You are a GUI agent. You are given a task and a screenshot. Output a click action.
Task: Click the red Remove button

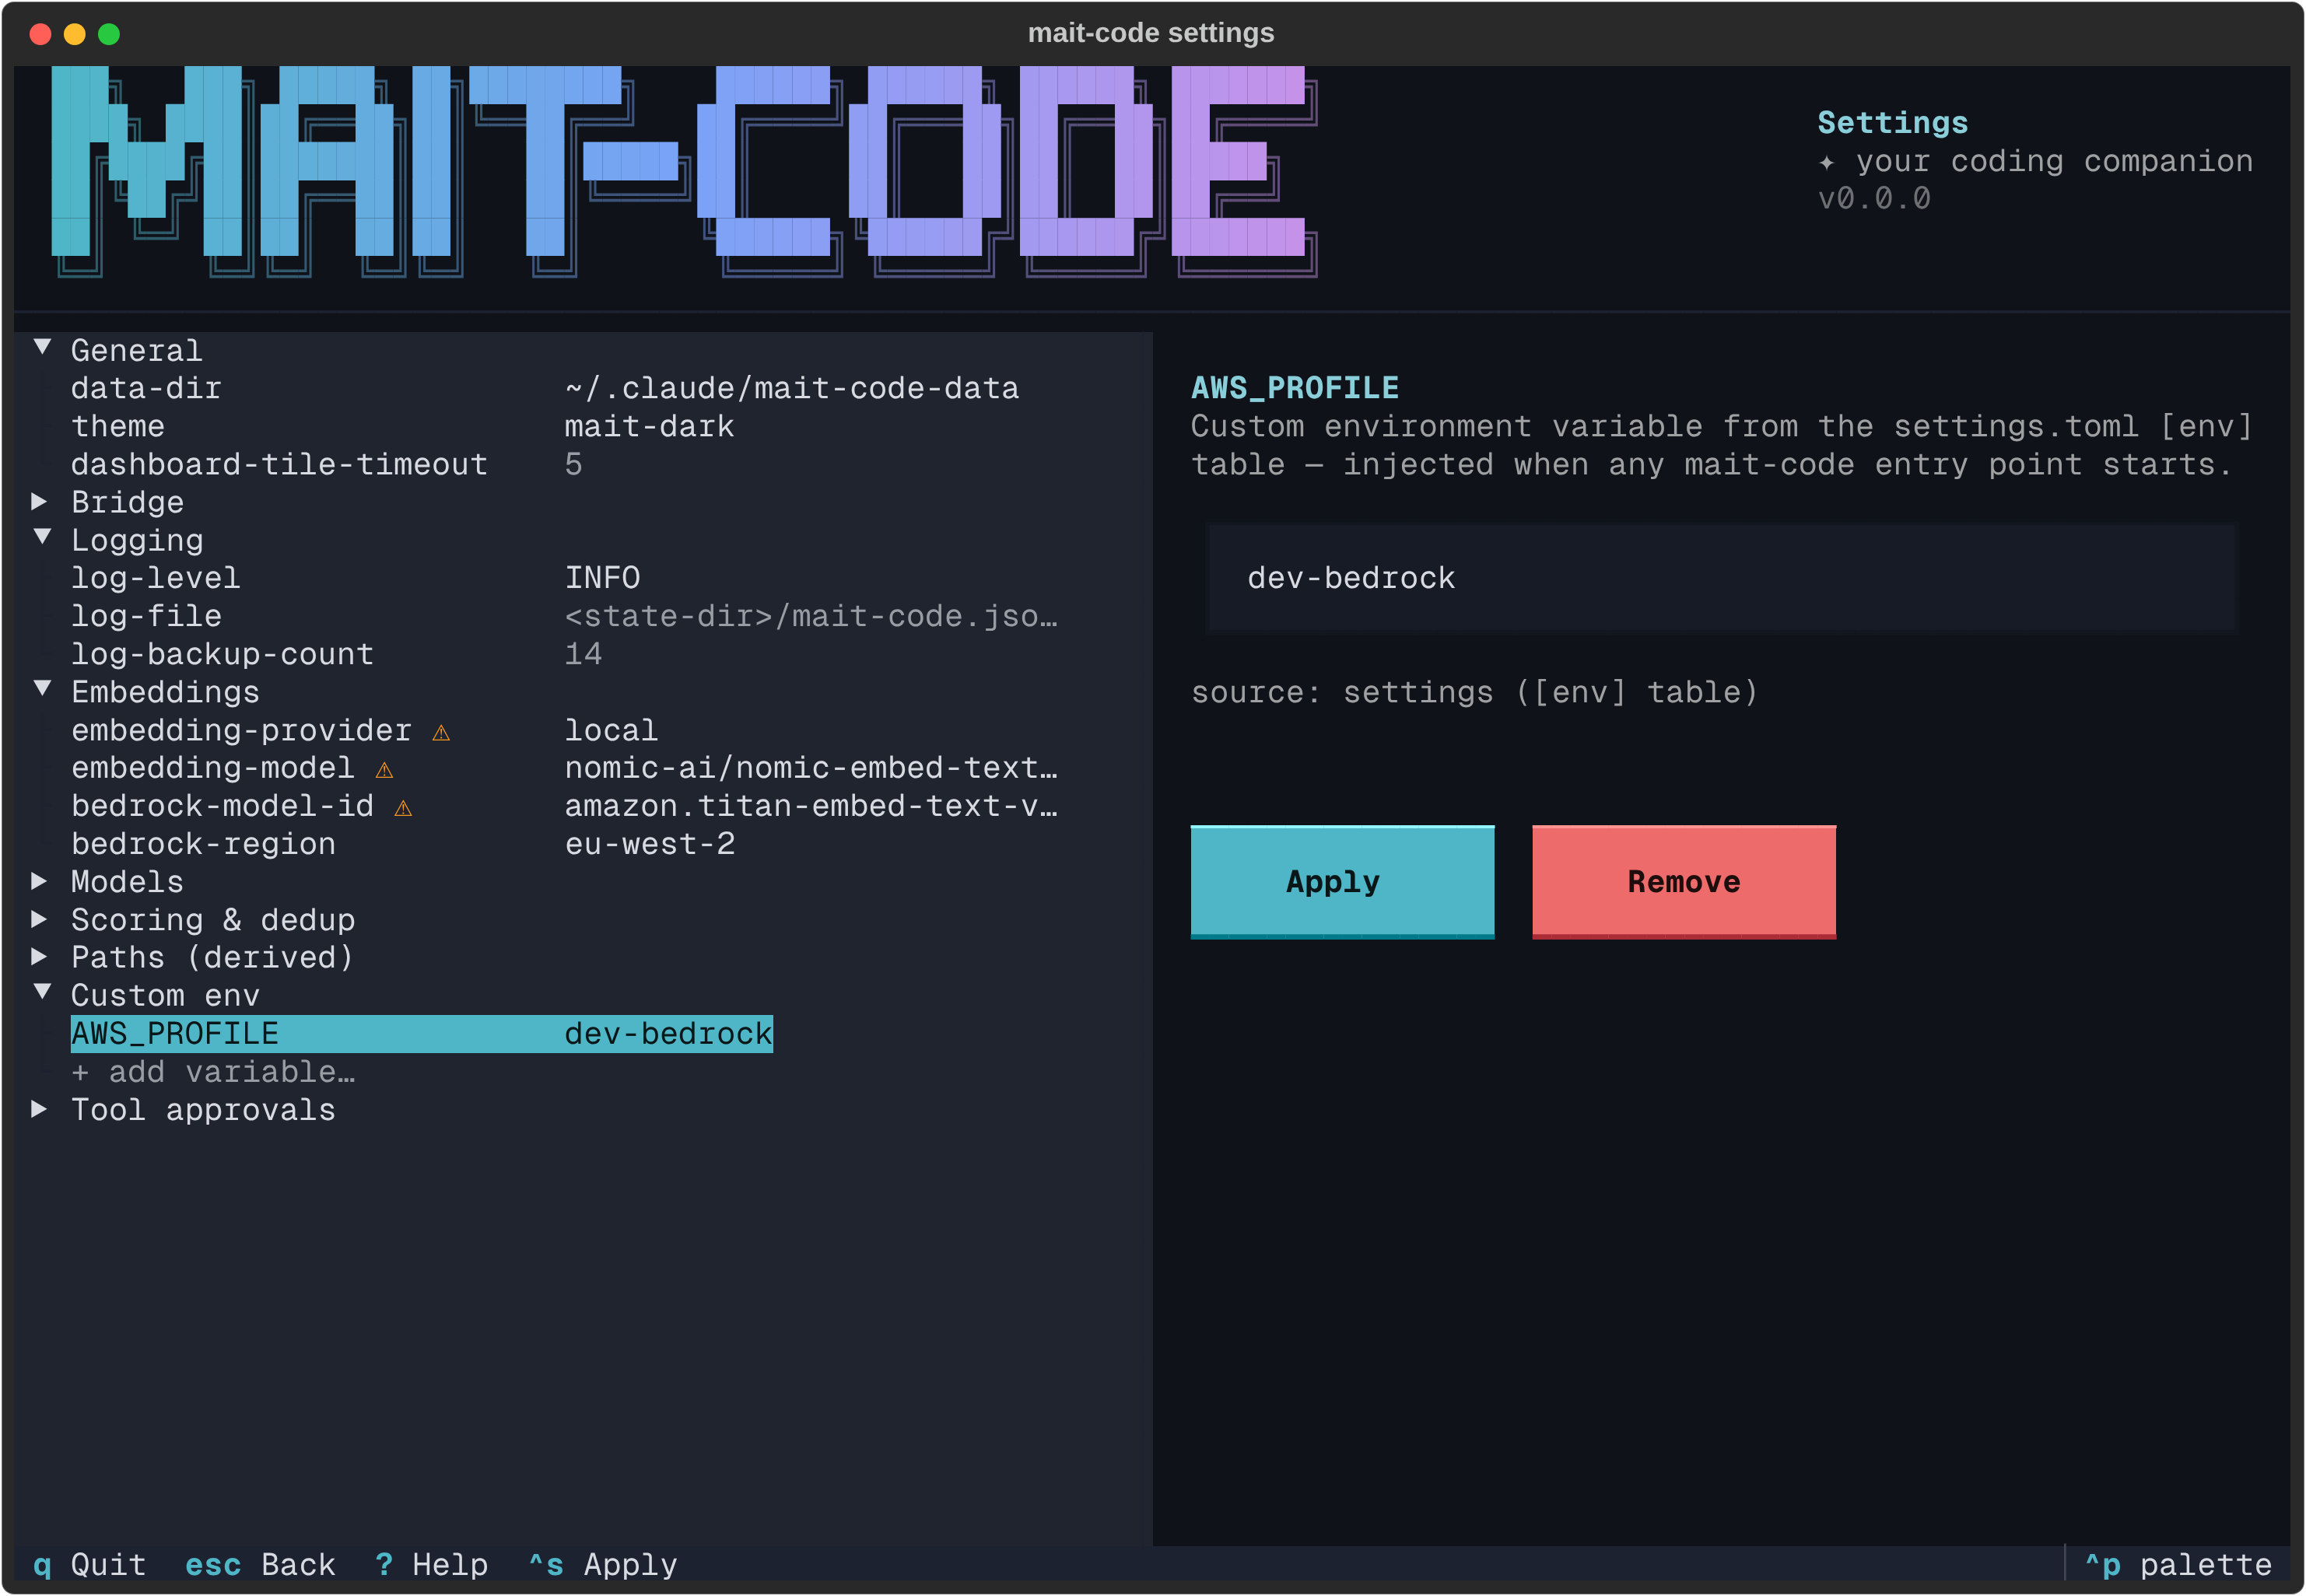(1684, 882)
